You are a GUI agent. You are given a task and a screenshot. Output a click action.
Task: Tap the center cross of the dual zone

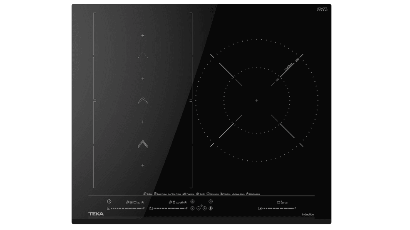pyautogui.click(x=257, y=100)
